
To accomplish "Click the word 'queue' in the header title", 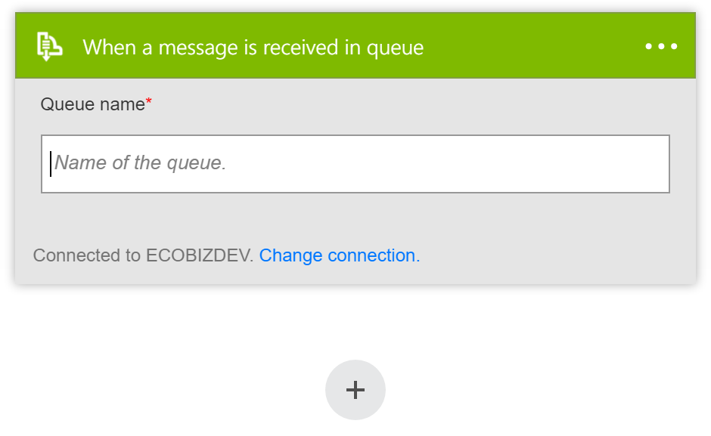I will tap(395, 49).
